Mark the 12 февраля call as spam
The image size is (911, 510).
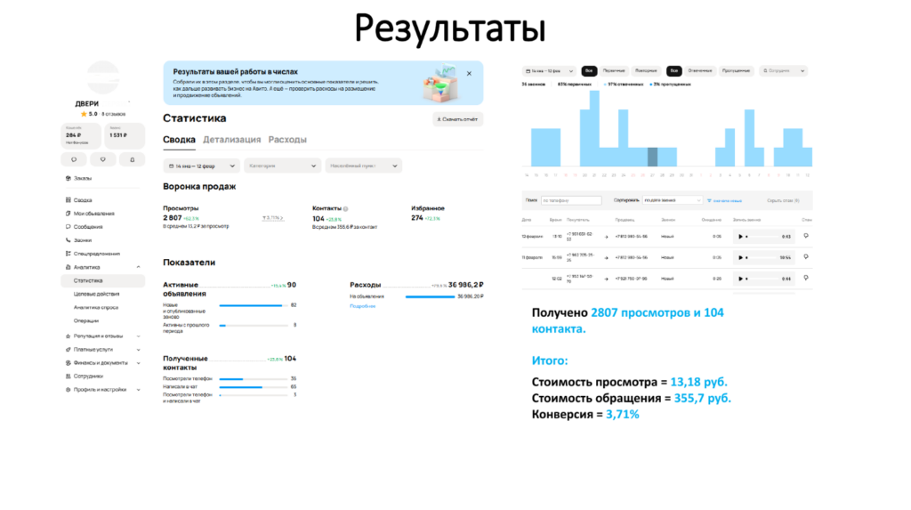tap(806, 236)
